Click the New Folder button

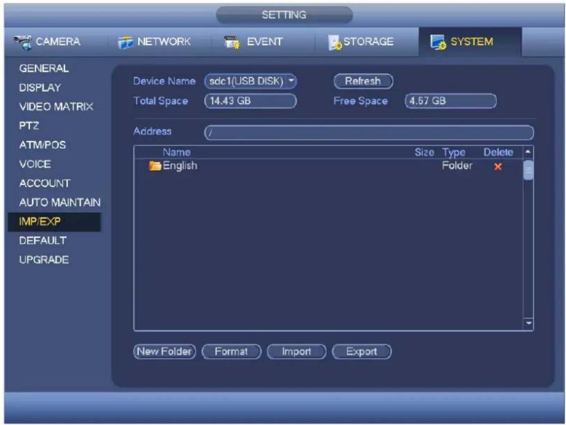click(164, 351)
